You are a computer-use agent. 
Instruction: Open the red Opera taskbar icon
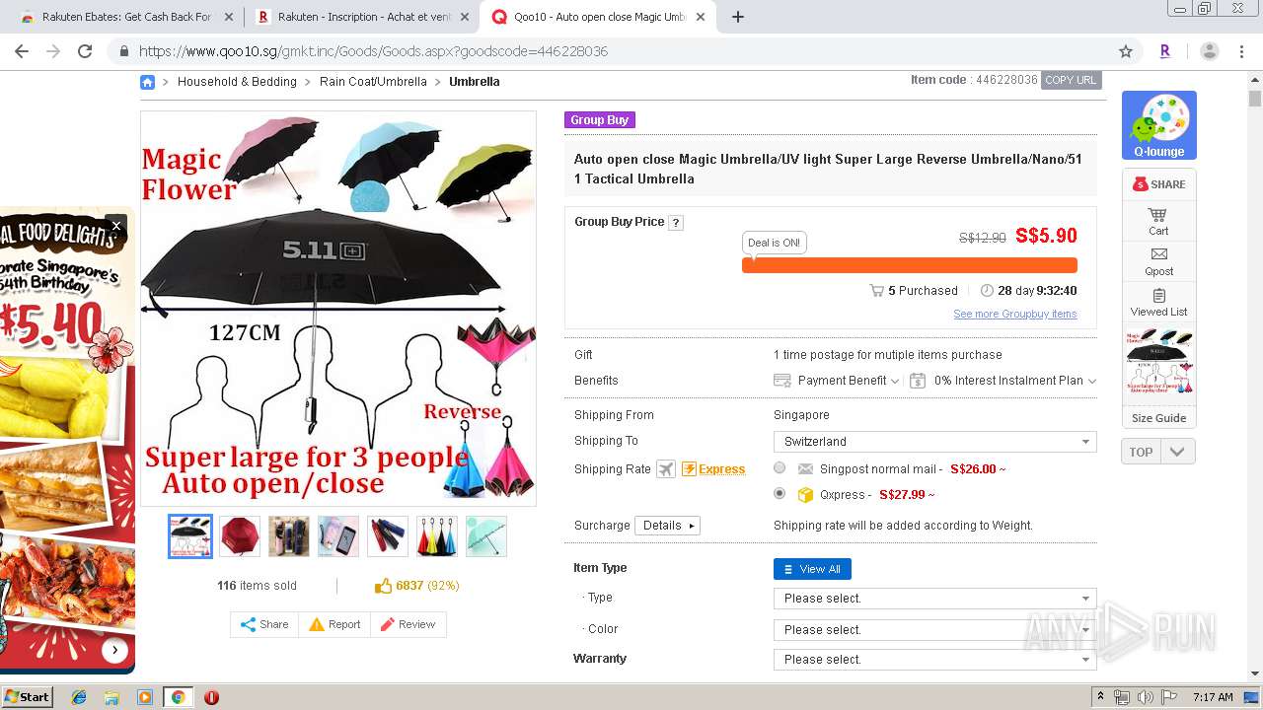211,697
